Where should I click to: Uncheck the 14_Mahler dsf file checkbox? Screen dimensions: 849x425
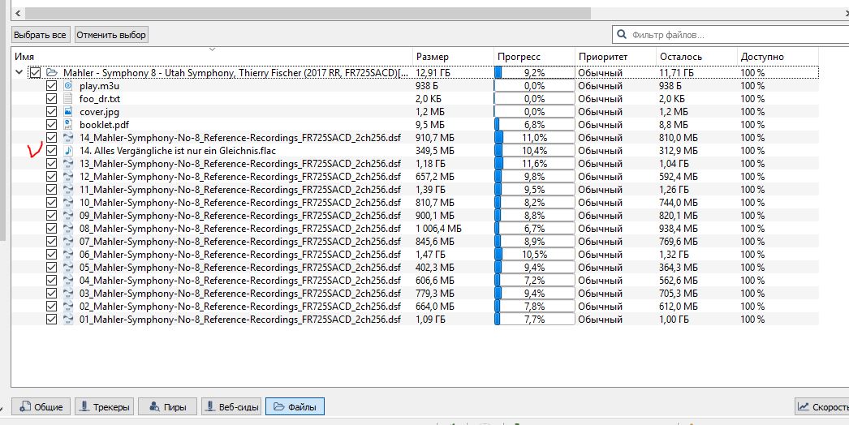(51, 138)
